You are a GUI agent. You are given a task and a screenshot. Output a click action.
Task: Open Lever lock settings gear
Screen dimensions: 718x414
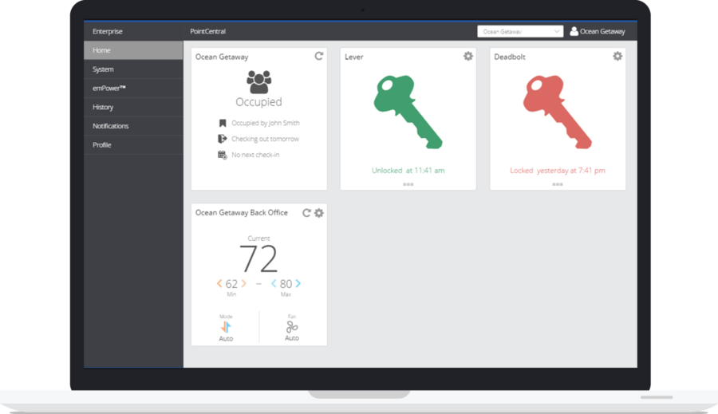point(468,57)
